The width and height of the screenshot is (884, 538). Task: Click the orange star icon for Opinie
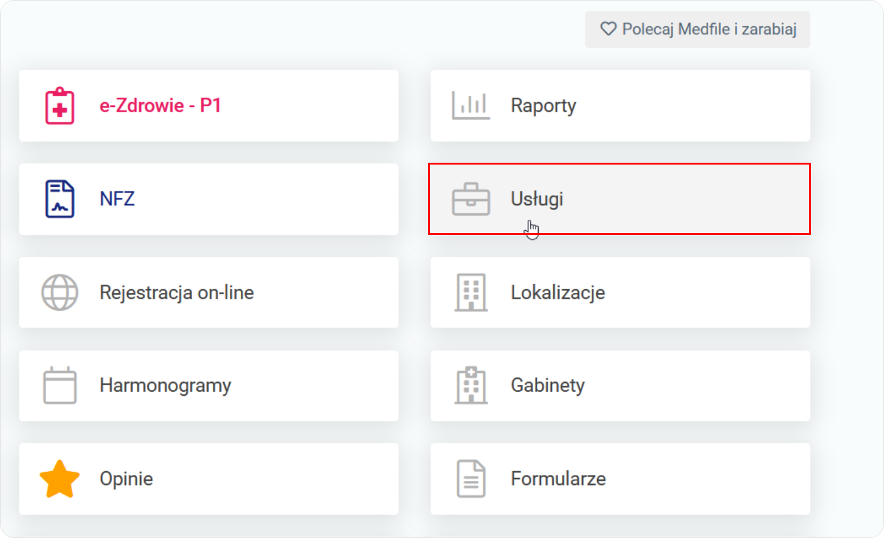pos(60,479)
